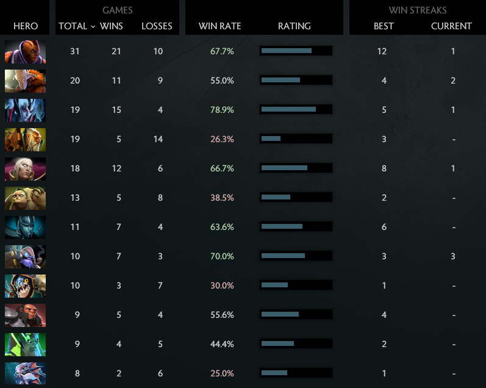The image size is (486, 388).
Task: Select the Necrophos hero portrait
Action: (x=25, y=344)
